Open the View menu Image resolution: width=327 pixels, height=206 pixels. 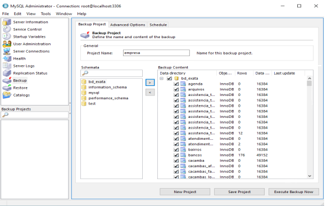[x=31, y=13]
